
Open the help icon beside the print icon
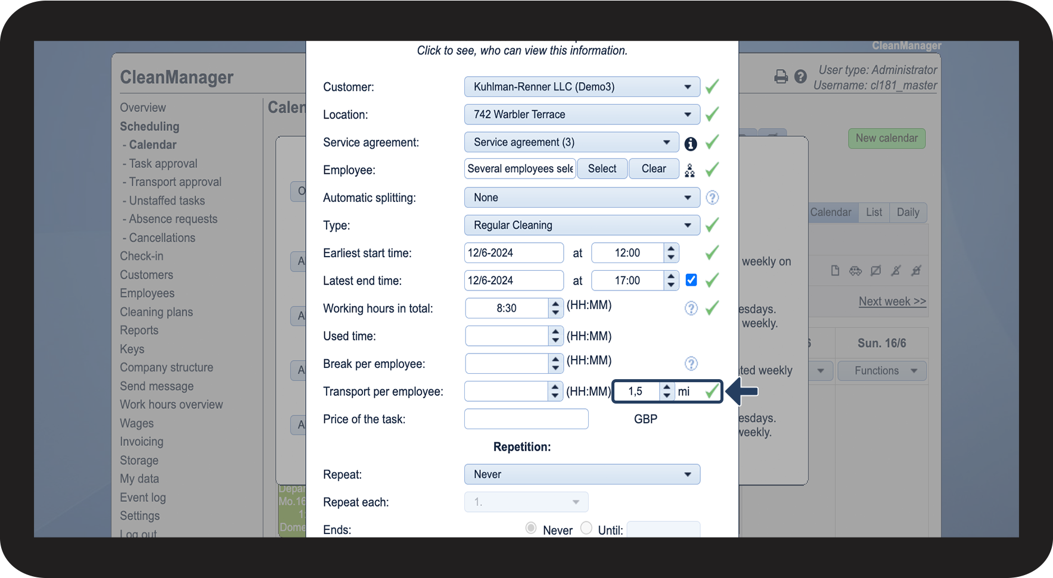800,77
